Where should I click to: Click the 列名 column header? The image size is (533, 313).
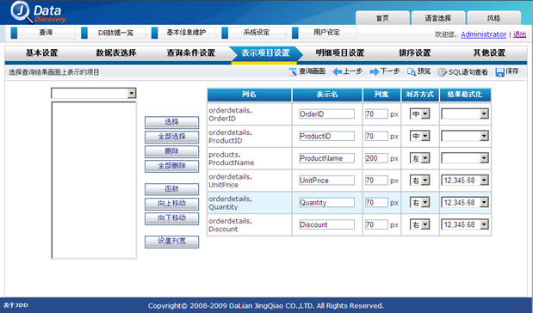coord(249,95)
